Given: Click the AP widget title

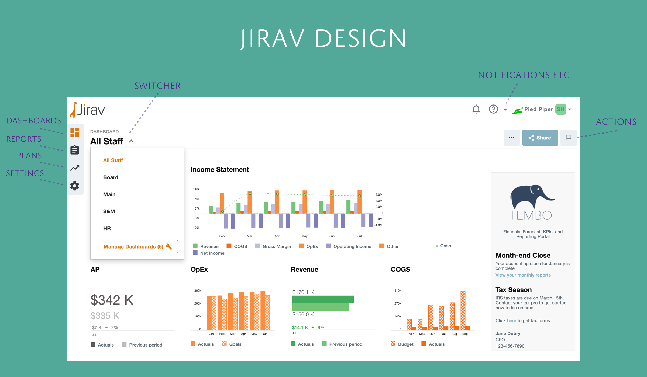Looking at the screenshot, I should [95, 269].
